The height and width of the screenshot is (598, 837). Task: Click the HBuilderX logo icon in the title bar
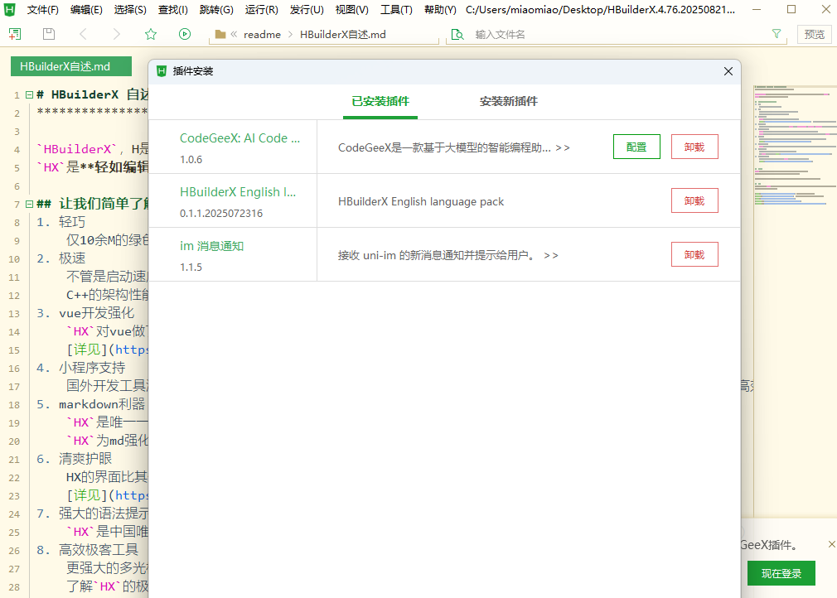tap(9, 9)
